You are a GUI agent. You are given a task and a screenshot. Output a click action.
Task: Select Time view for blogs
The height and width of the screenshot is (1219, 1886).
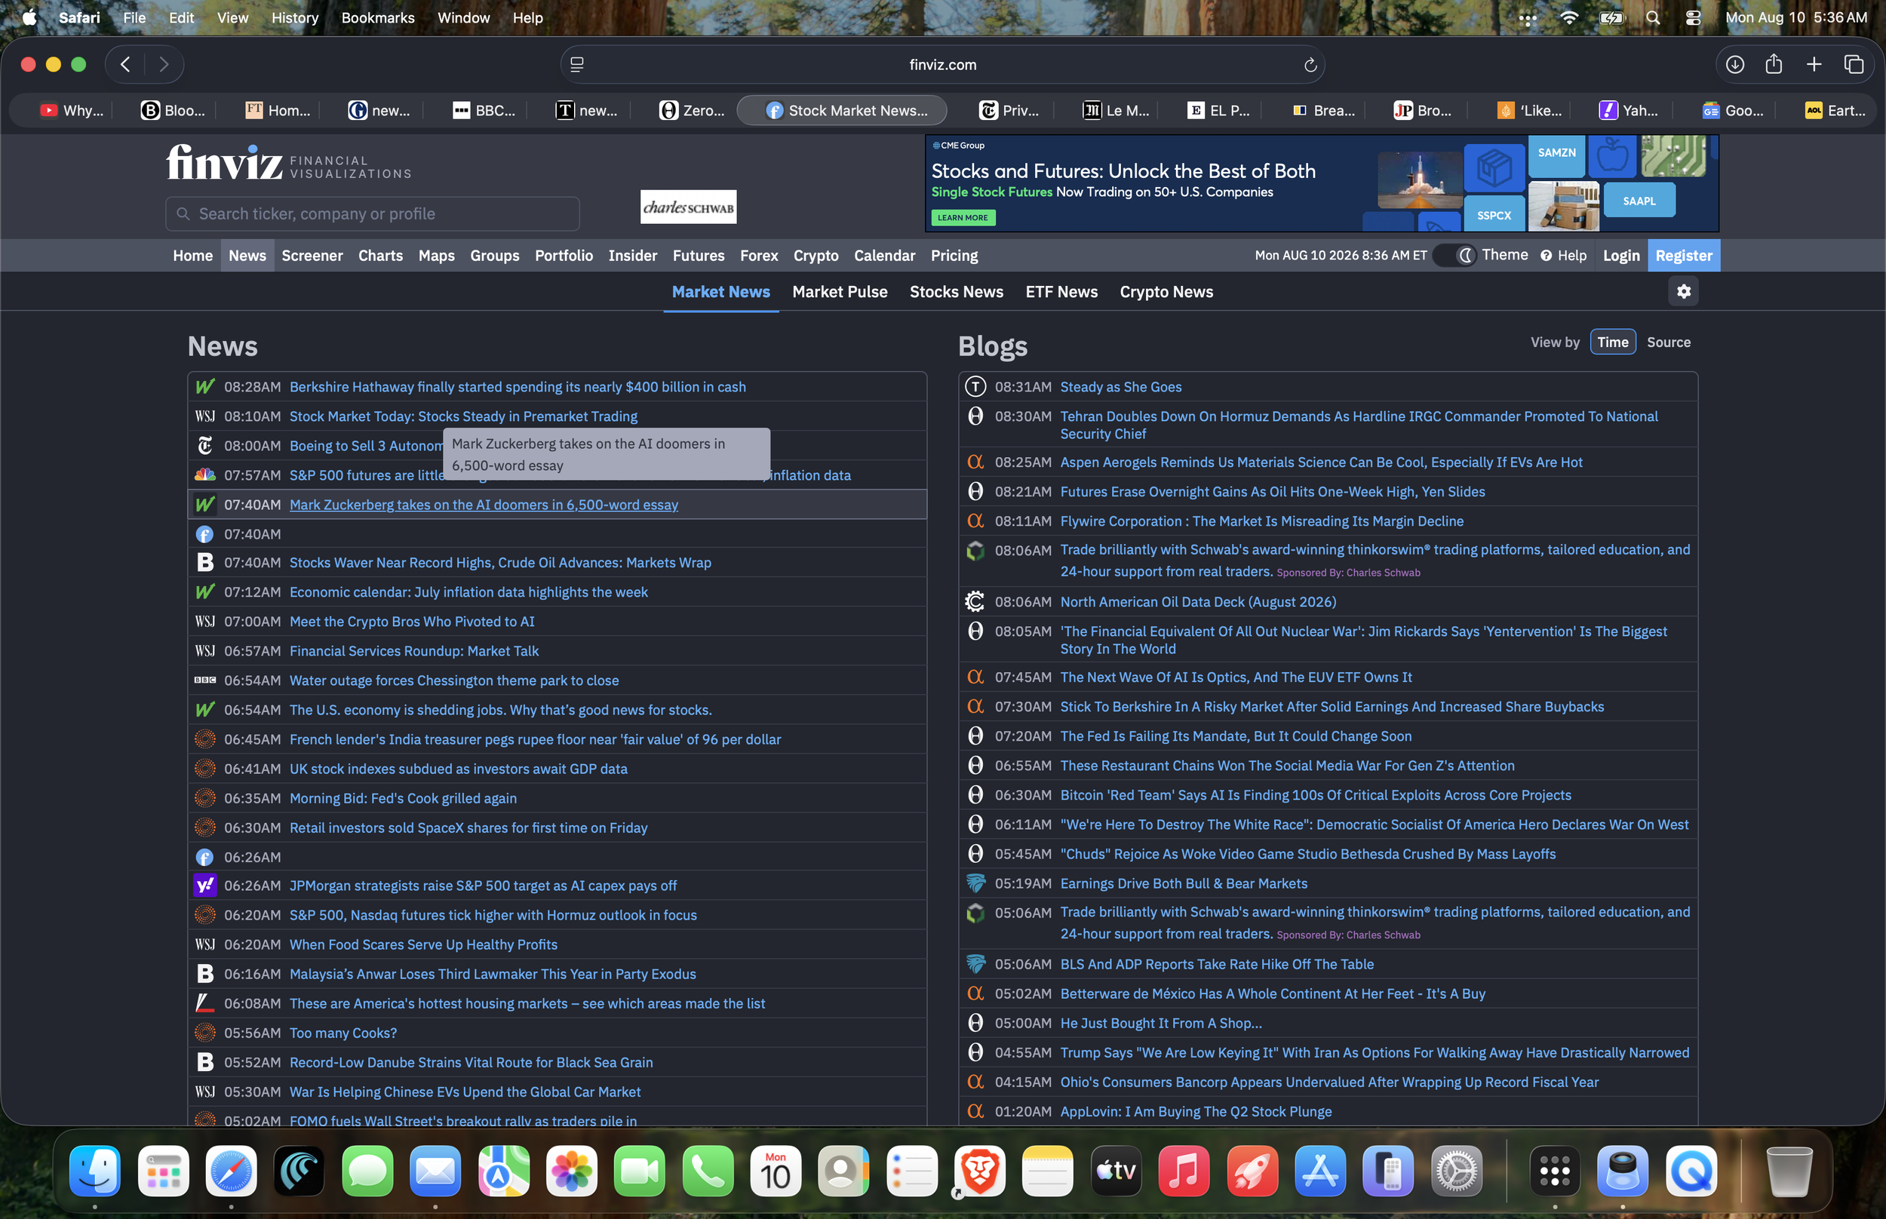point(1612,342)
